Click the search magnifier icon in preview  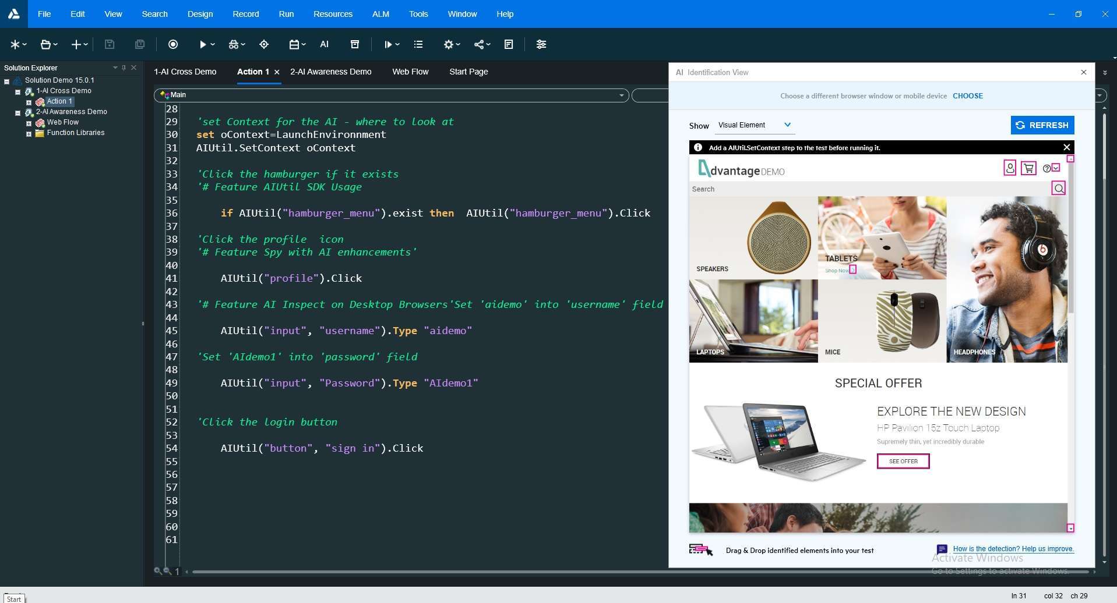tap(1059, 188)
